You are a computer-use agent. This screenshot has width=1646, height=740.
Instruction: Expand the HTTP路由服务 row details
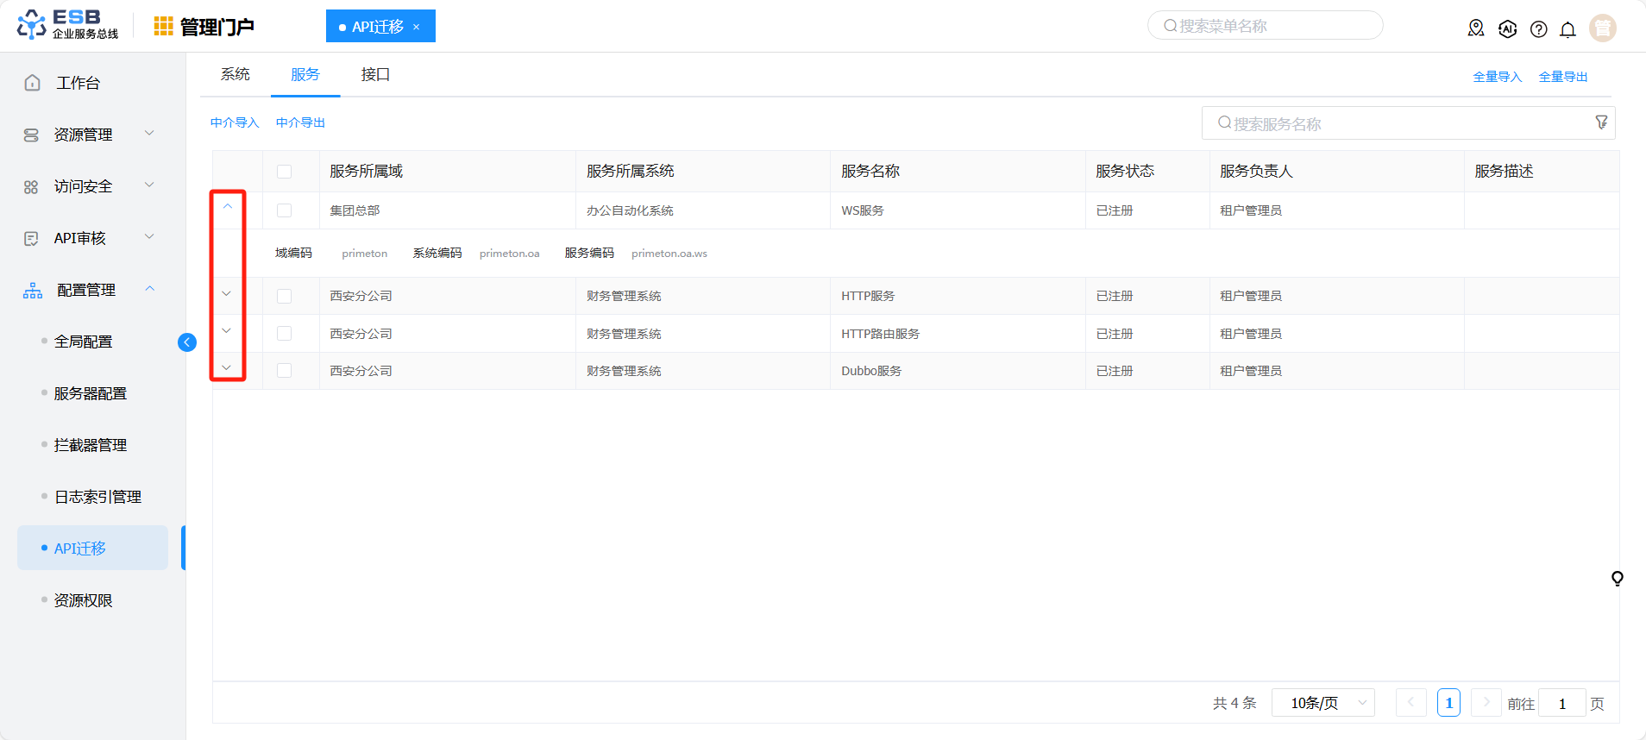227,331
